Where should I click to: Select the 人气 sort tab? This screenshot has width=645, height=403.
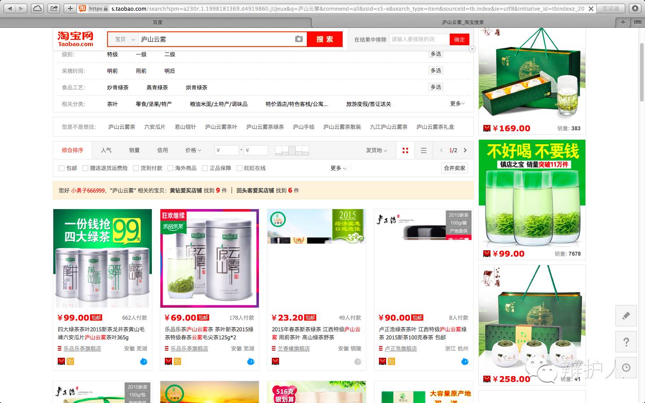coord(106,150)
